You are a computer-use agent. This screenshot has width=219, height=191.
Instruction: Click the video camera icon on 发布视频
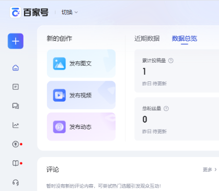click(59, 95)
